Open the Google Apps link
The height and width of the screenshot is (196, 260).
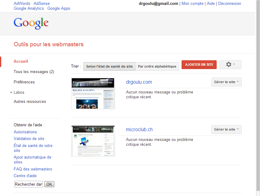59,9
